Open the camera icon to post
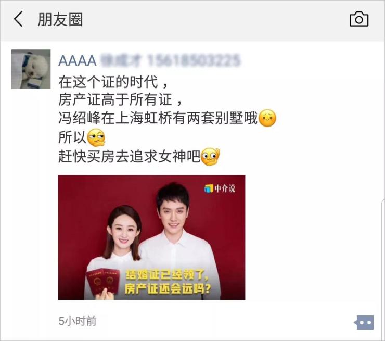Image resolution: width=385 pixels, height=341 pixels. tap(359, 19)
